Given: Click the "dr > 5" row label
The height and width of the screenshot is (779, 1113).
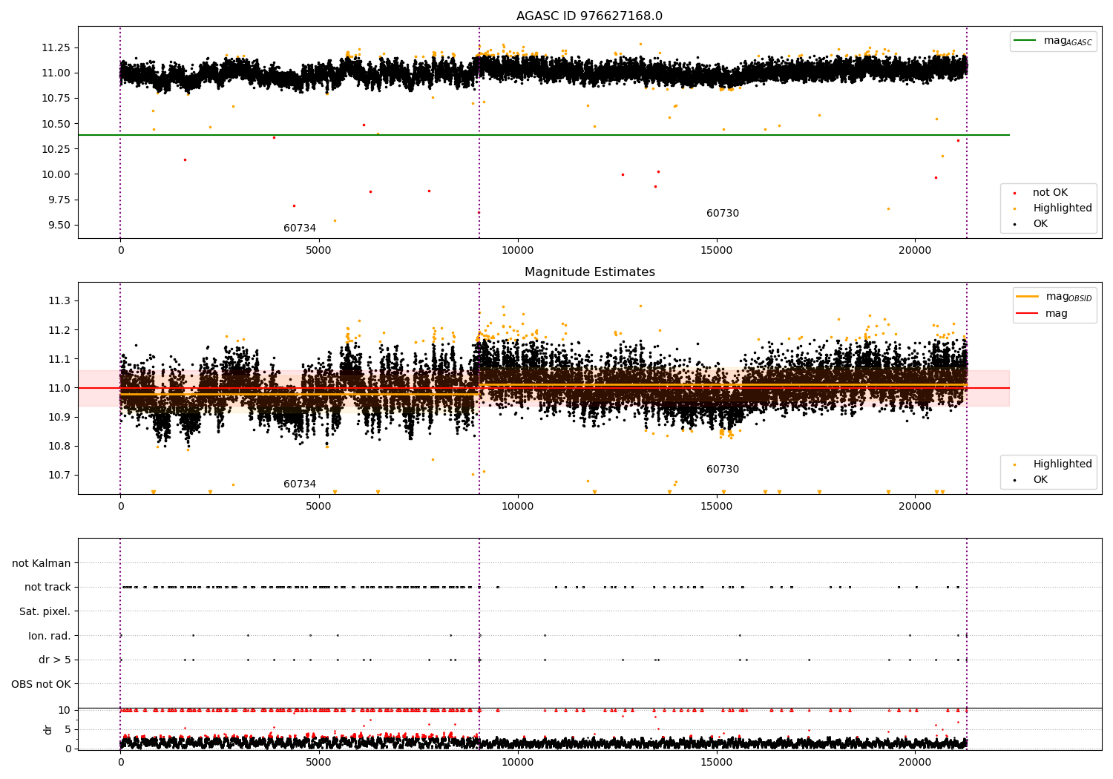Looking at the screenshot, I should pos(55,660).
